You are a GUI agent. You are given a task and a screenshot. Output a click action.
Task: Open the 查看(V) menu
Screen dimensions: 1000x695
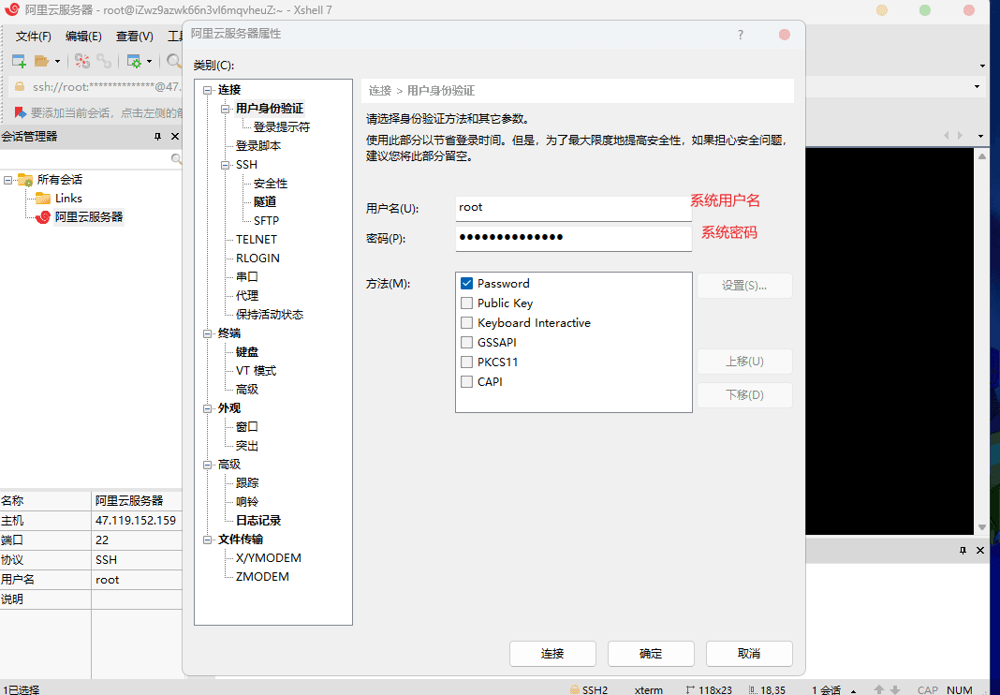(x=135, y=37)
